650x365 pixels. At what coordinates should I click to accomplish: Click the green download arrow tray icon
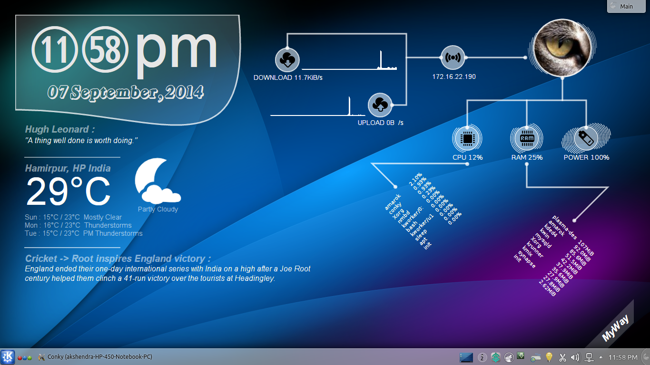[x=521, y=355]
